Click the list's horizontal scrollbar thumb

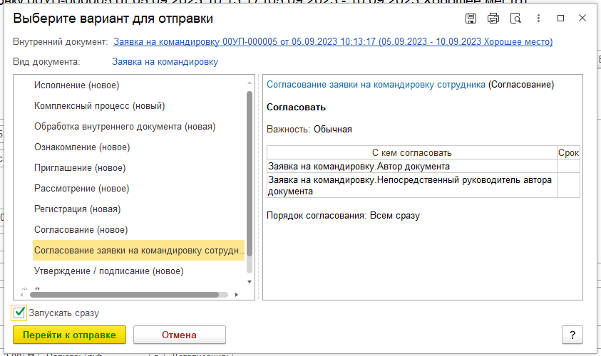pyautogui.click(x=125, y=295)
